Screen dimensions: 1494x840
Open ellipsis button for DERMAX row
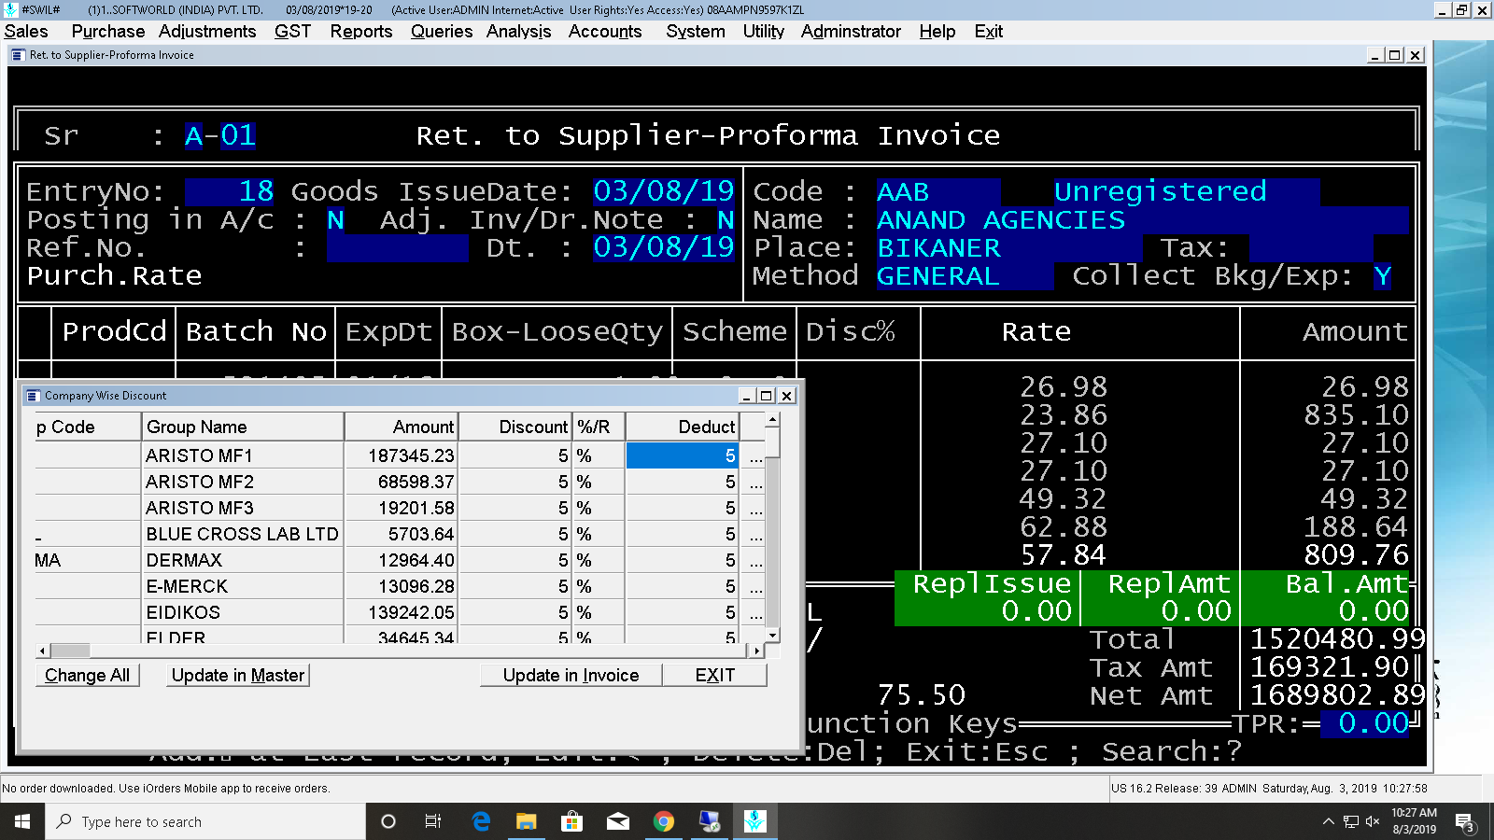[756, 560]
